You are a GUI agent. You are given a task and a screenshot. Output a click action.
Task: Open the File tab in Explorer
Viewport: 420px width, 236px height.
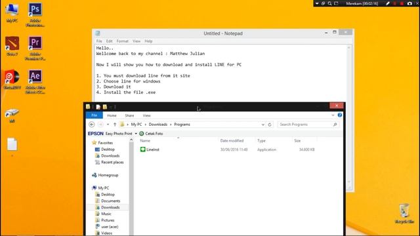94,115
